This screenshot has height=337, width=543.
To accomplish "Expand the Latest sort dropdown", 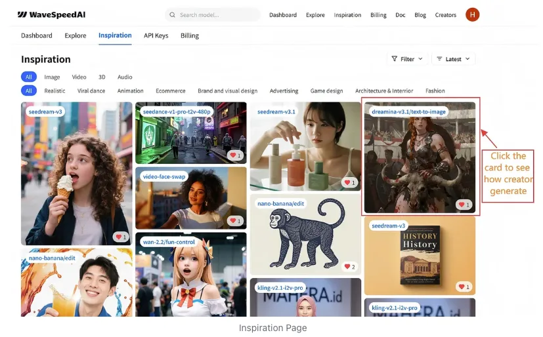I will (x=453, y=59).
